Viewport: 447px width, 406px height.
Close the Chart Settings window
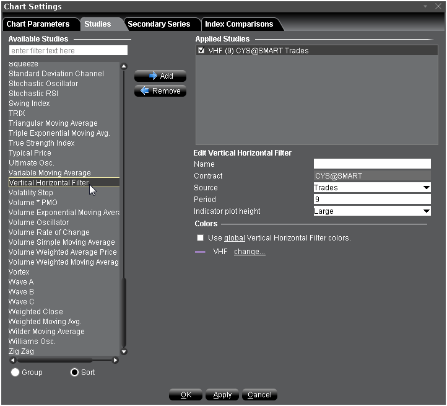coord(438,7)
